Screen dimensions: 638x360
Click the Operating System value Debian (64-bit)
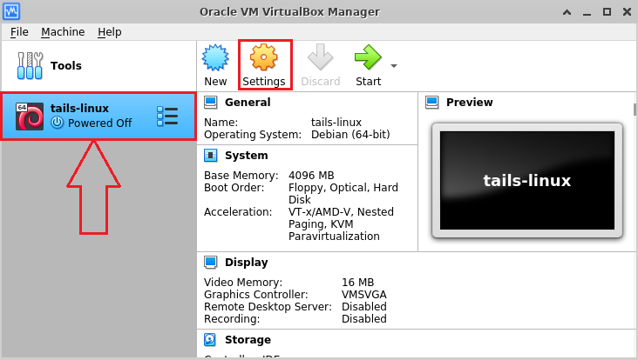(350, 134)
